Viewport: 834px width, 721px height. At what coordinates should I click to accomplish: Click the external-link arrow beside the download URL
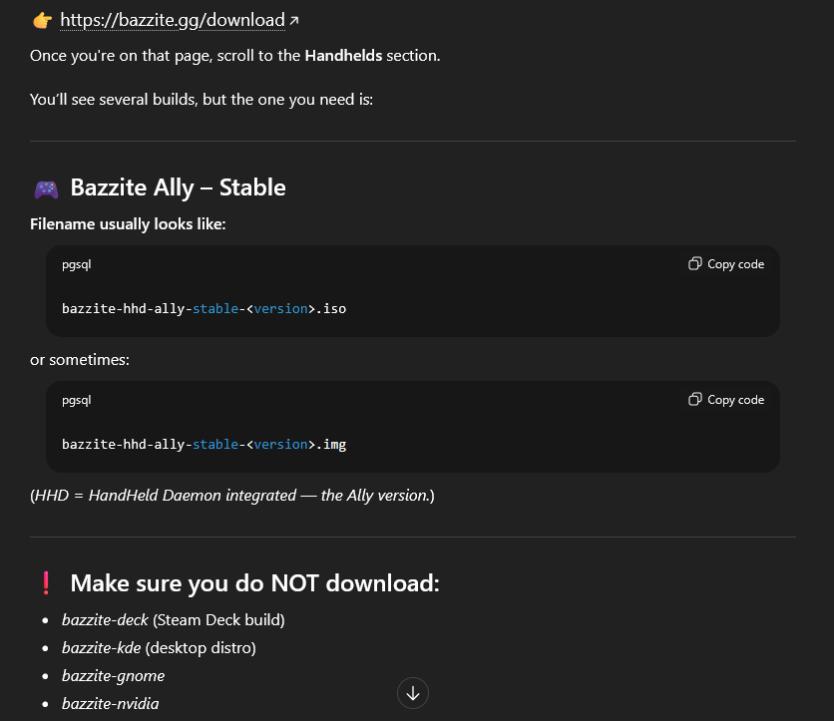(x=293, y=20)
